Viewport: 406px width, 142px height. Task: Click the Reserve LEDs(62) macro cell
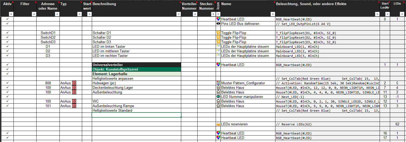(327, 124)
